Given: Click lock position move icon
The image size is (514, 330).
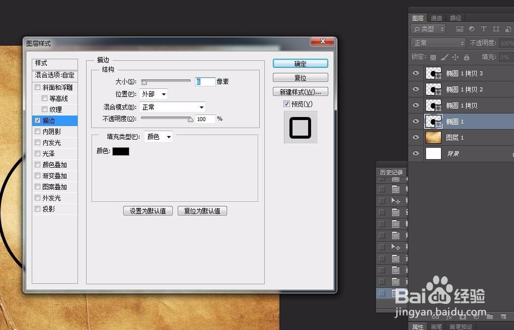Looking at the screenshot, I should (x=455, y=57).
